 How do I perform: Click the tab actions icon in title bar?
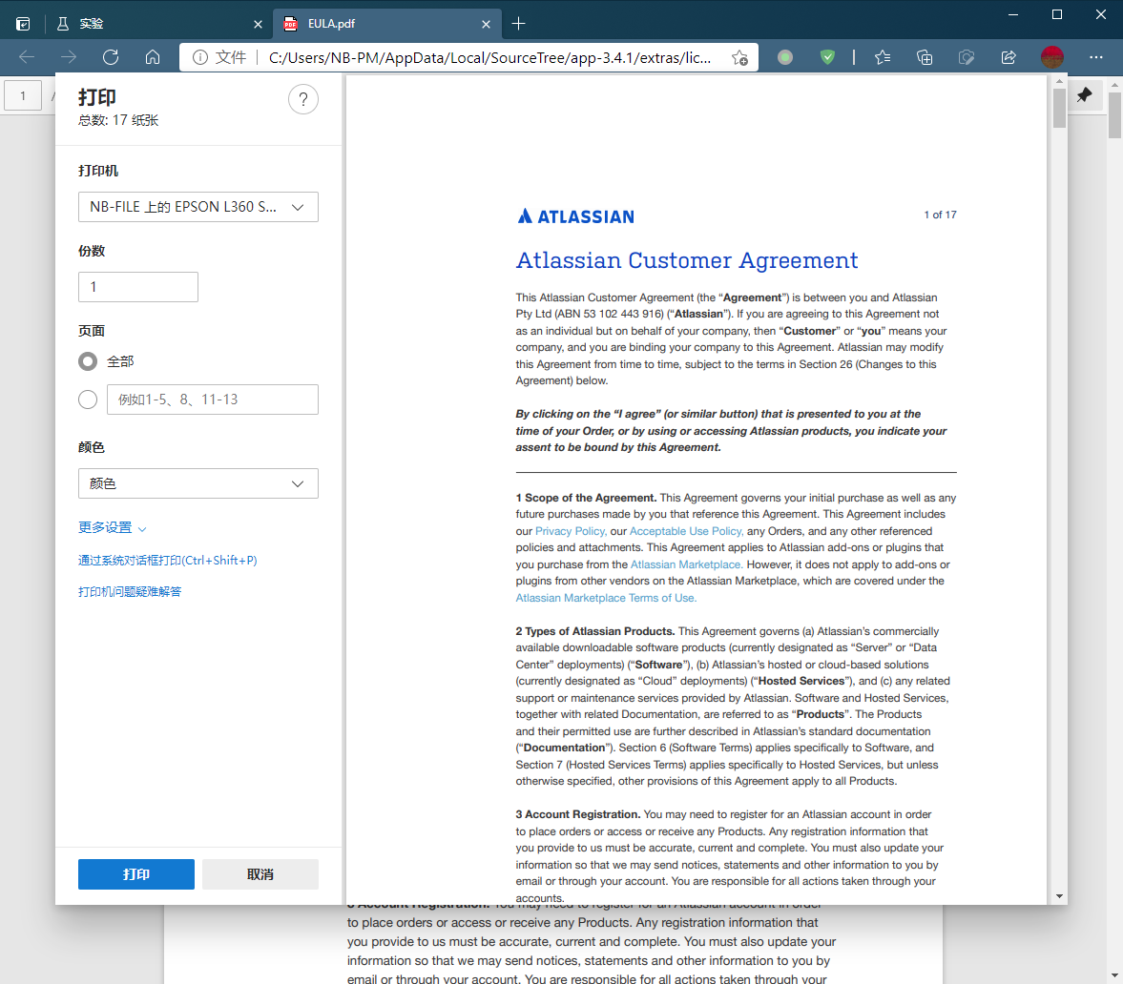pyautogui.click(x=23, y=24)
